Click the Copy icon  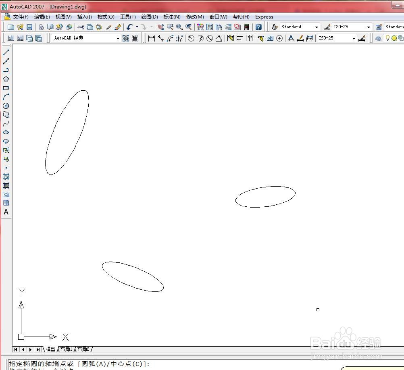pyautogui.click(x=90, y=27)
